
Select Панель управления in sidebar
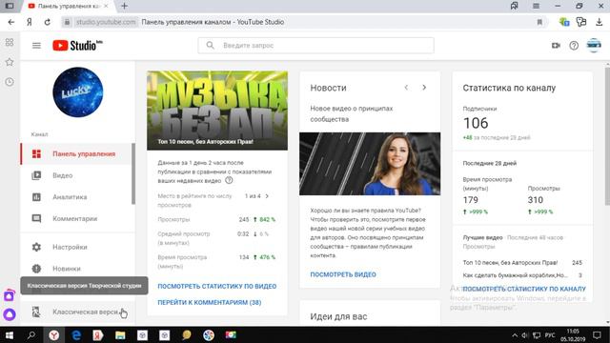tap(76, 154)
